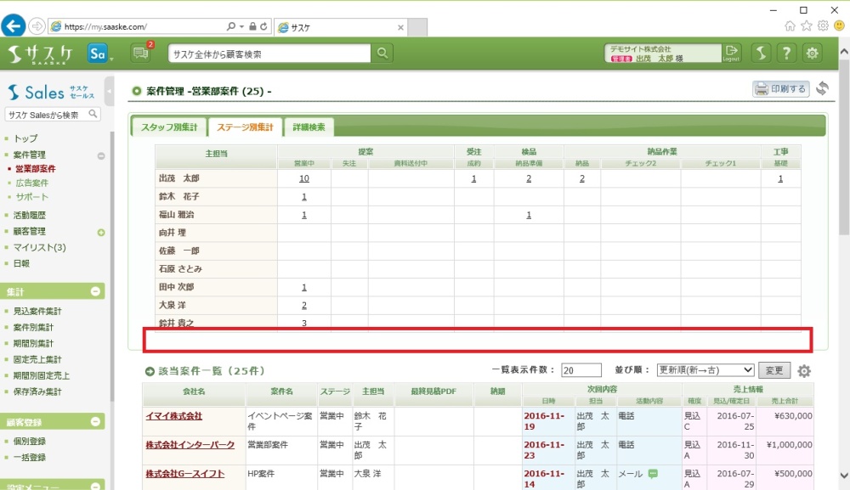The image size is (850, 490).
Task: Select 広告案件 in the sidebar
Action: (32, 183)
